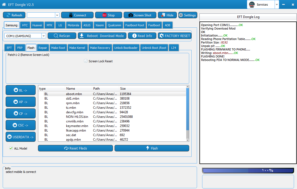Select the sbl1.mbn row
Viewport: 297px width, 189px height.
pos(112,99)
